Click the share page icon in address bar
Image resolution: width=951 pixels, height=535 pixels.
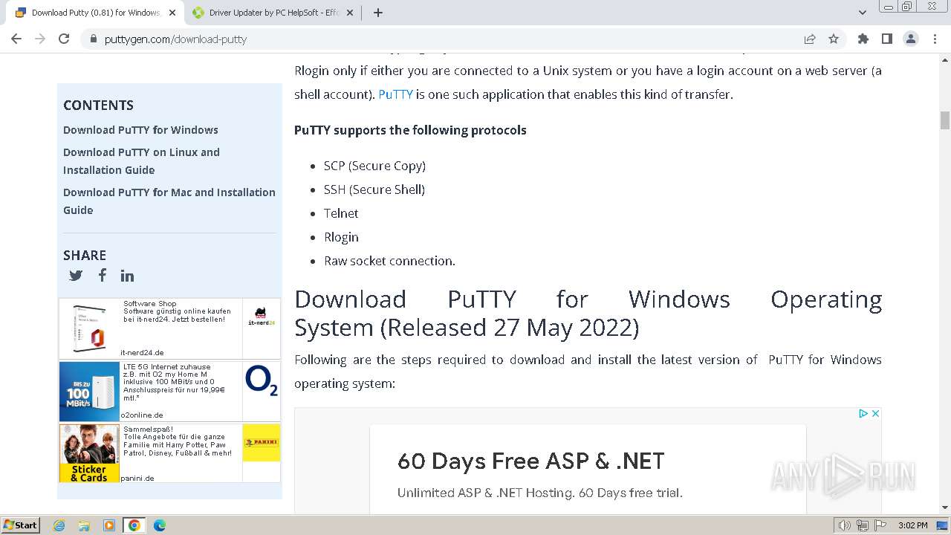coord(810,39)
